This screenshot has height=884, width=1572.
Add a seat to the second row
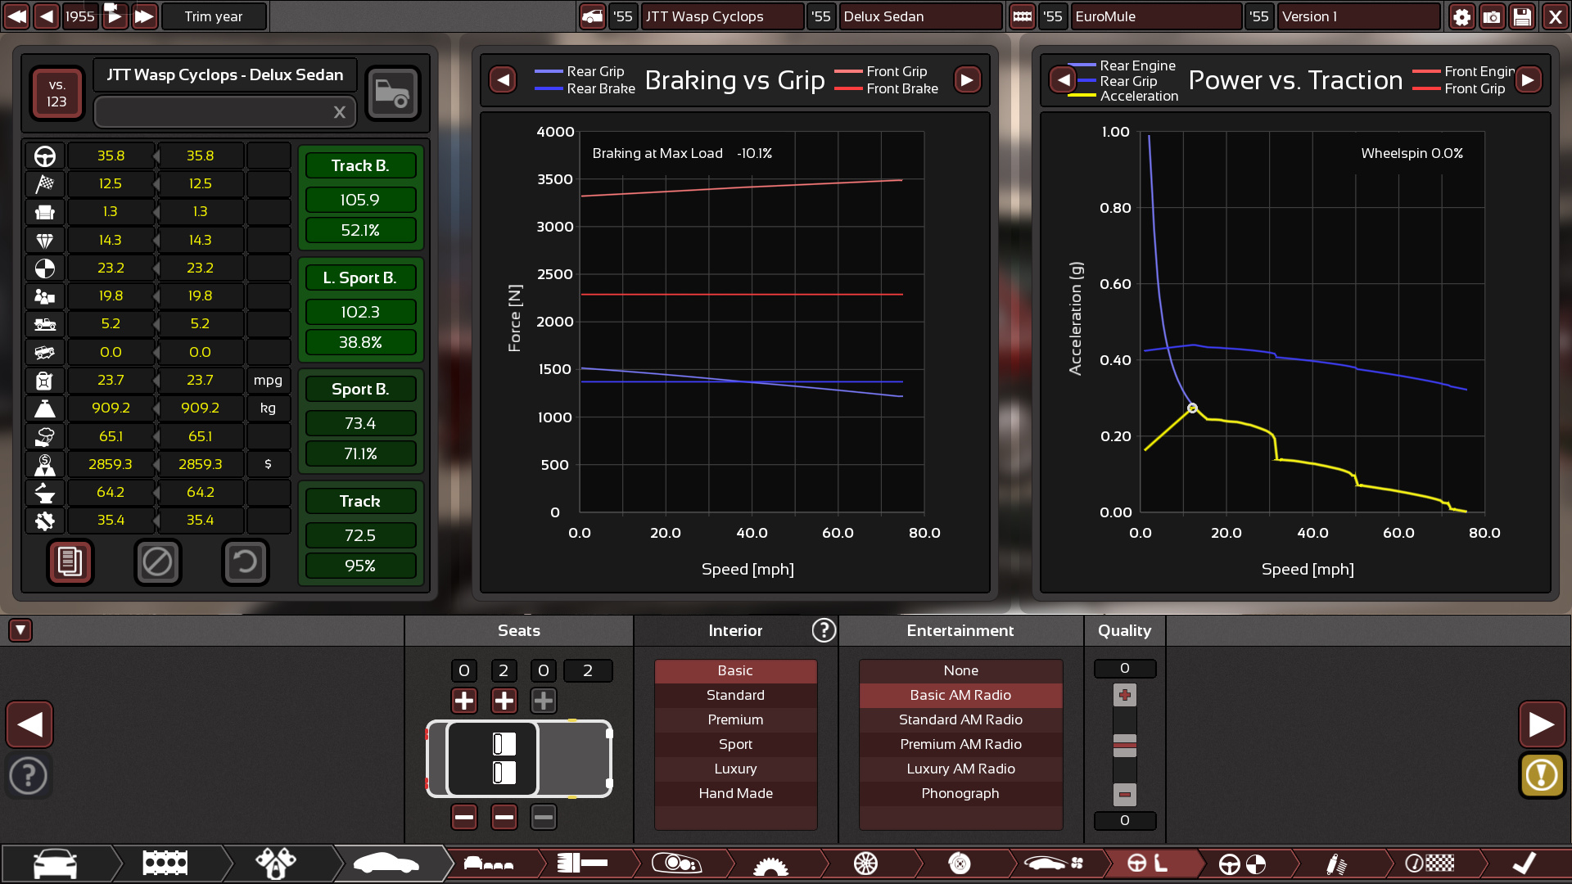click(x=504, y=701)
